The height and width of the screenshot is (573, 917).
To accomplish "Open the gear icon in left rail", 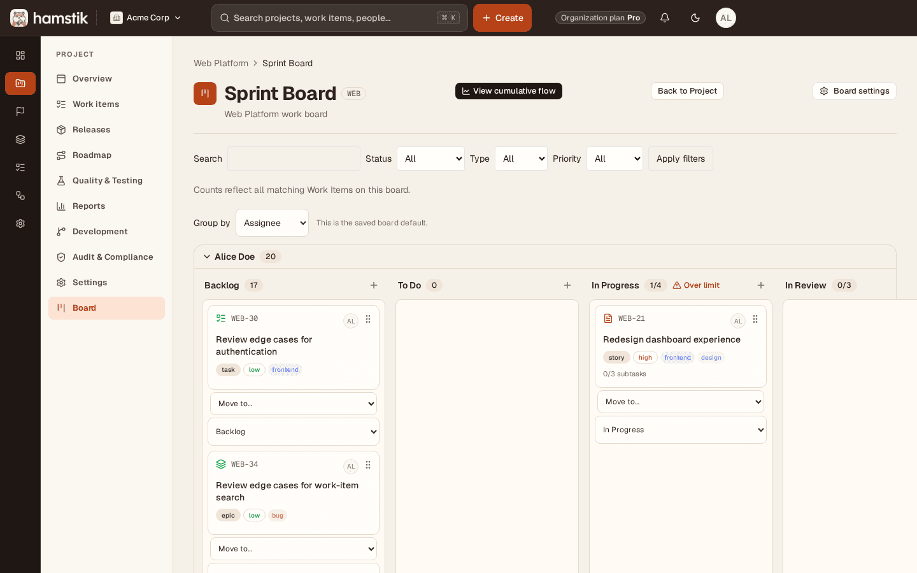I will [20, 223].
